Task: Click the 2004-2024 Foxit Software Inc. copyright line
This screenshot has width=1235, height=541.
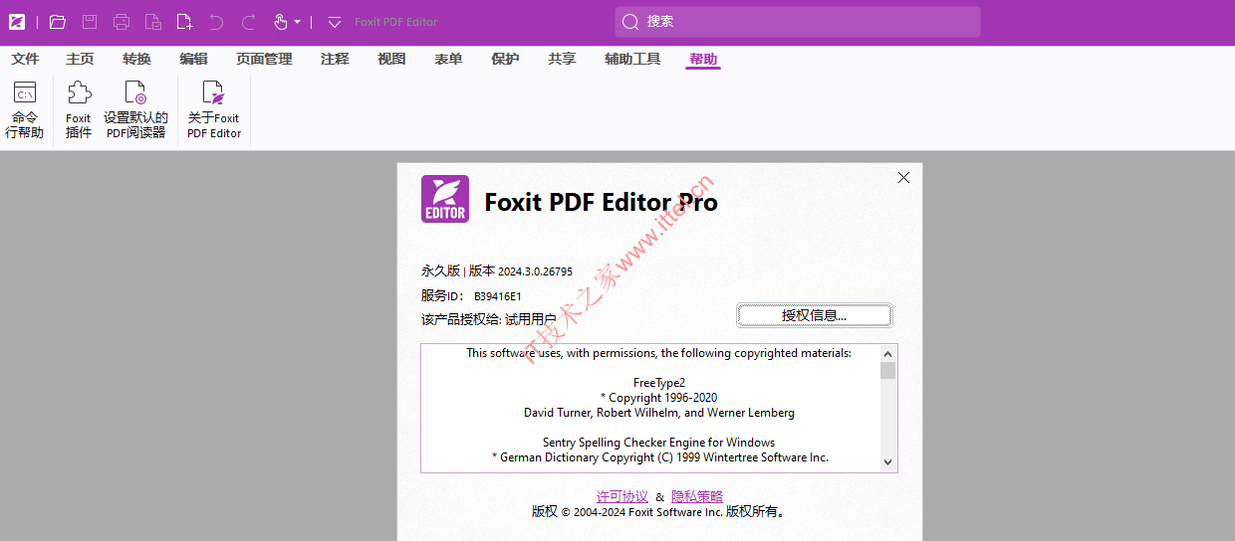Action: [x=658, y=512]
